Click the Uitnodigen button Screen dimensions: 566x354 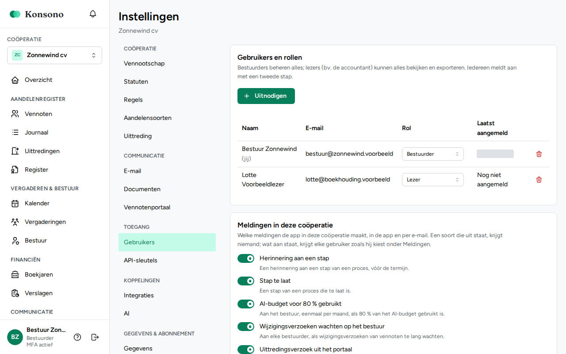266,96
